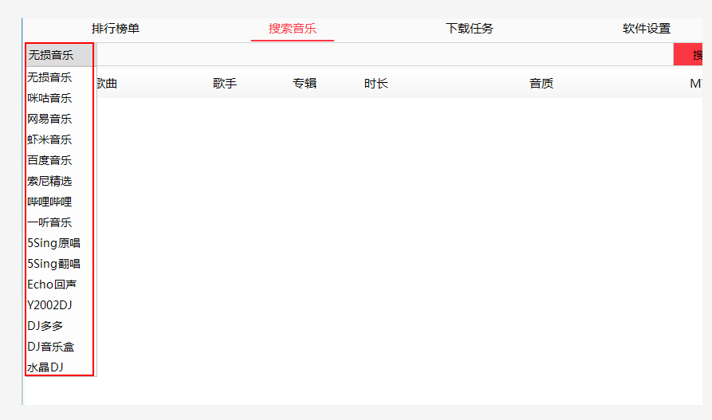Choose 索尼精选 from the list
This screenshot has width=712, height=420.
(x=49, y=181)
